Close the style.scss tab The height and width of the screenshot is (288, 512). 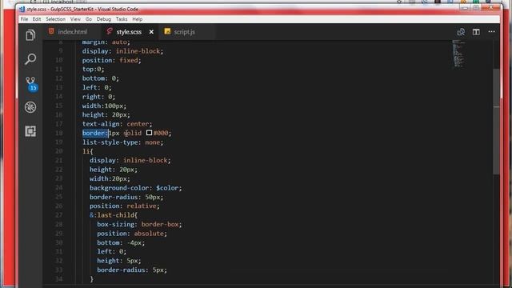151,32
